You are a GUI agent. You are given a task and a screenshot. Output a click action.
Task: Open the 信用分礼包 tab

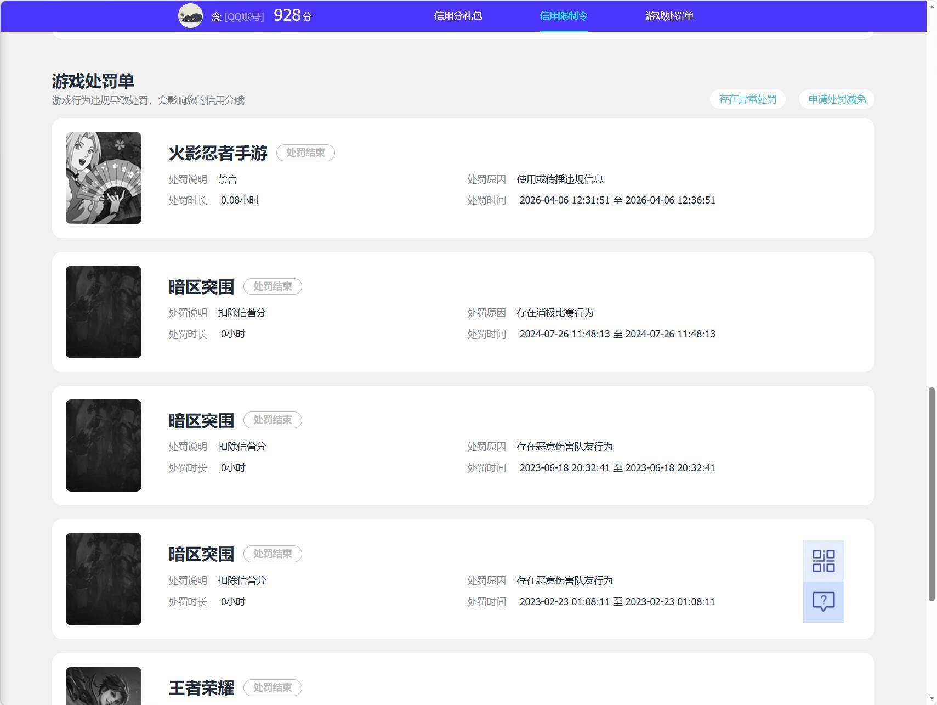coord(458,16)
